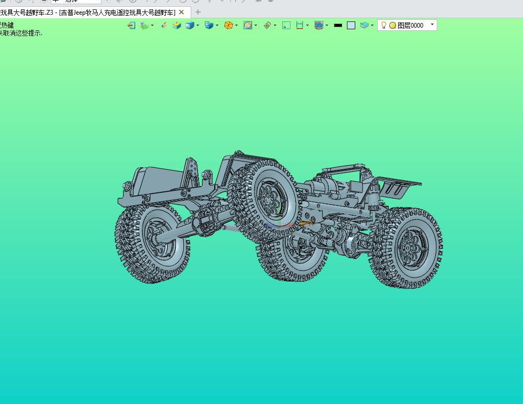Open dropdown arrow beside the sketch plane icon
This screenshot has width=523, height=404.
click(x=152, y=26)
